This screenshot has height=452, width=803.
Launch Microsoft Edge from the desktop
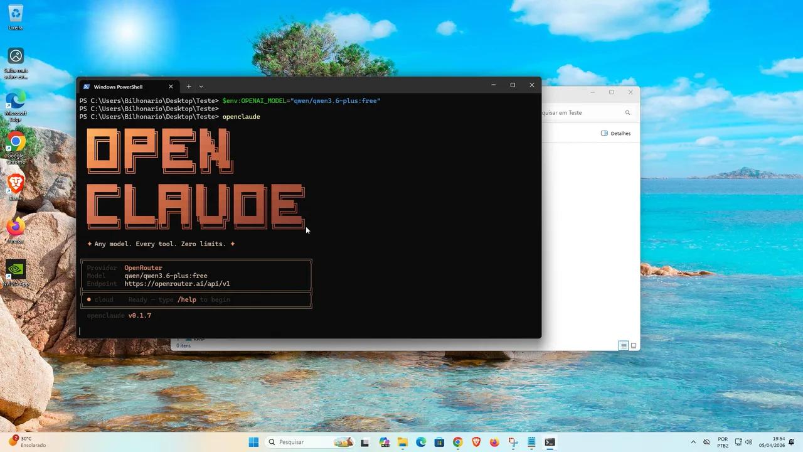coord(16,106)
